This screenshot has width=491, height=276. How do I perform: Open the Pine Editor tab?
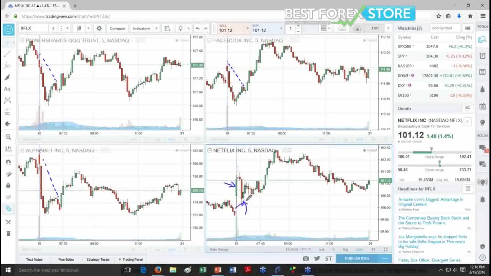pyautogui.click(x=66, y=260)
